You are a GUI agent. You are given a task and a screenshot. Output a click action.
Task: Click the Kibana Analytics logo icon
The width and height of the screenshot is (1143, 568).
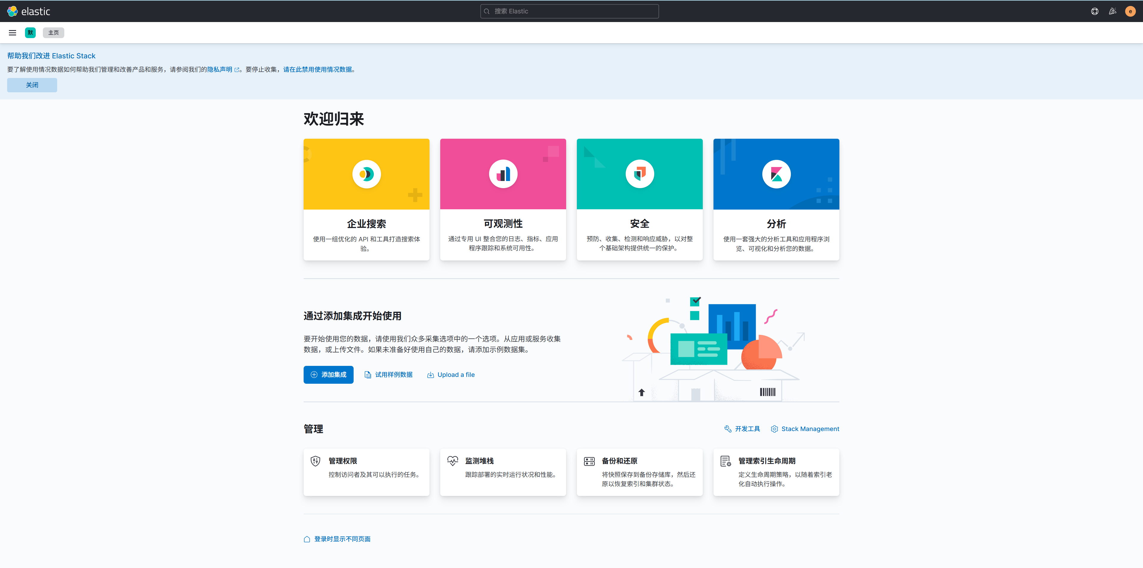[x=776, y=174]
